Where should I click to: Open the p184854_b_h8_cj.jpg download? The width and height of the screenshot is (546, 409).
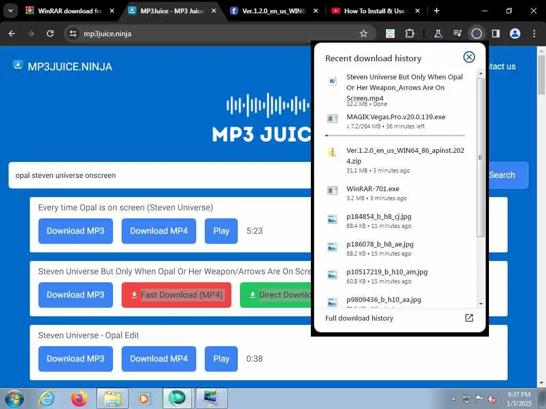pyautogui.click(x=395, y=221)
